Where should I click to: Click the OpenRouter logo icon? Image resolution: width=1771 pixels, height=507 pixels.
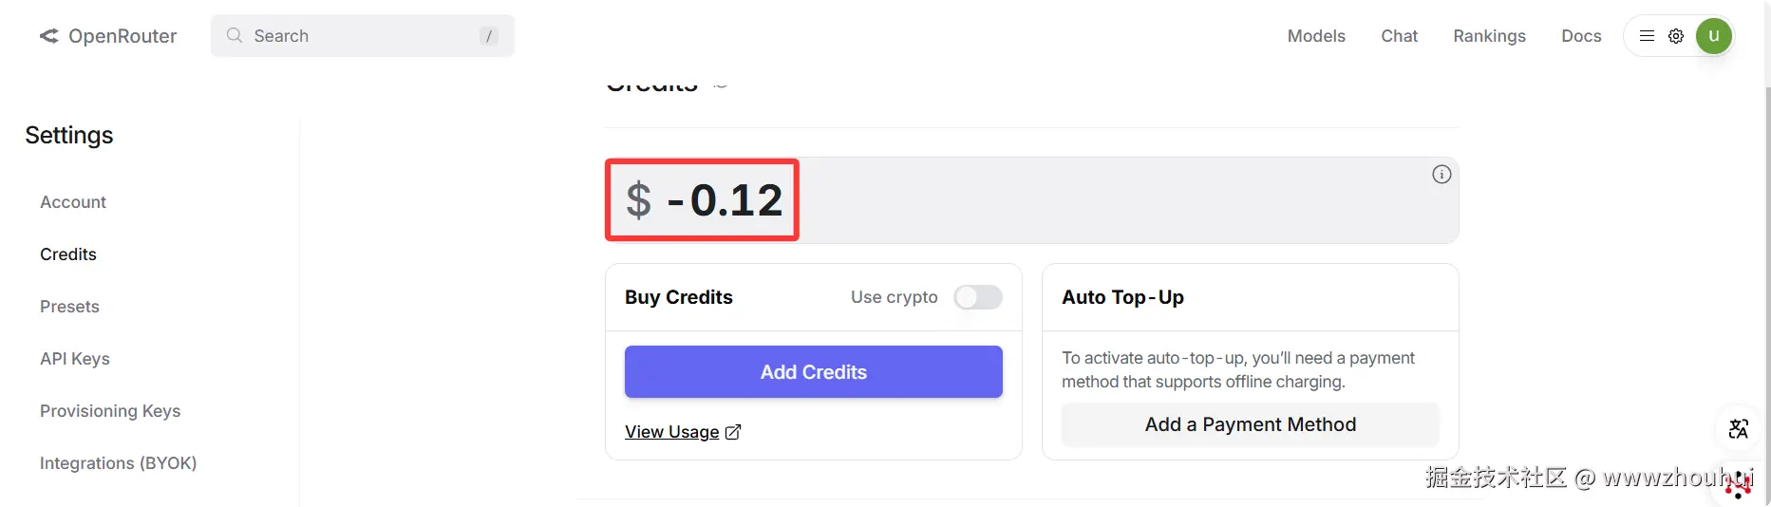[48, 36]
